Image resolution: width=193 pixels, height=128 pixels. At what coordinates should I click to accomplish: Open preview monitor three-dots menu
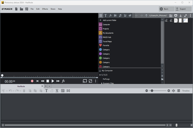tap(95, 81)
